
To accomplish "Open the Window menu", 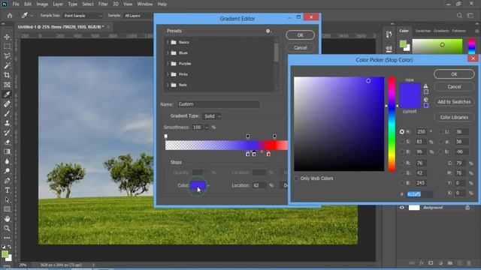I will point(145,4).
